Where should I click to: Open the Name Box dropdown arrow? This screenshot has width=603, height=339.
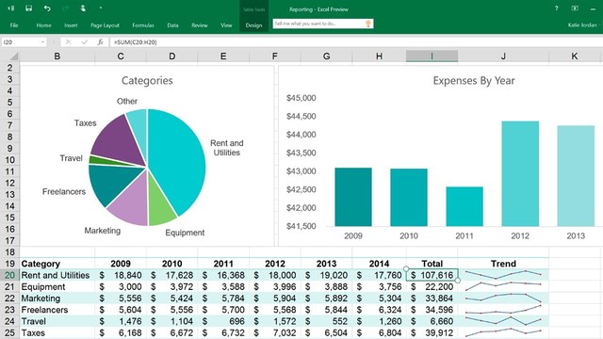[x=42, y=41]
